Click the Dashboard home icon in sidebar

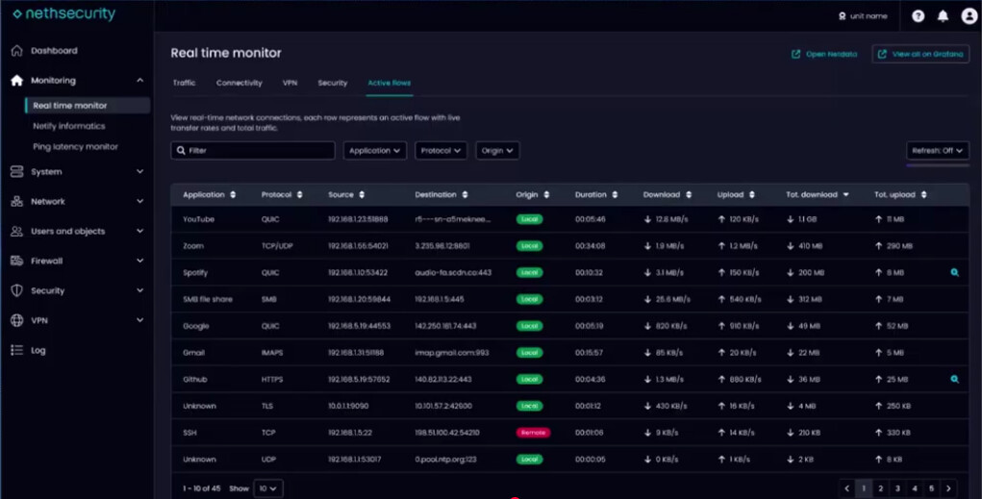tap(16, 51)
